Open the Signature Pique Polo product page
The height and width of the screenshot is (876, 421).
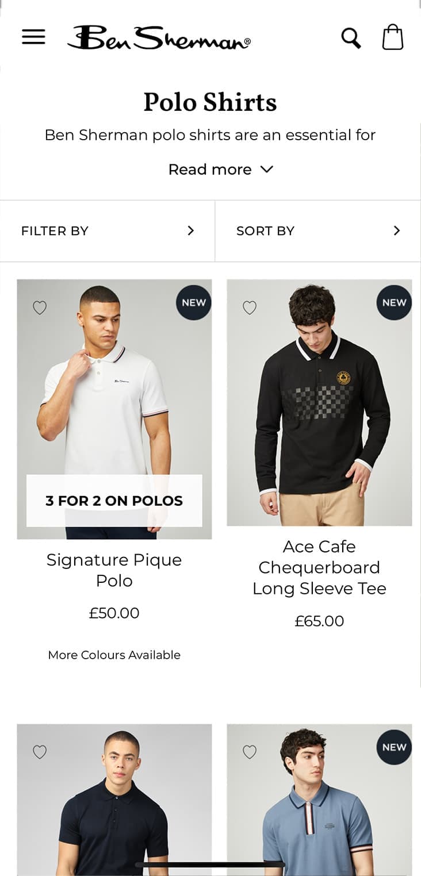114,570
